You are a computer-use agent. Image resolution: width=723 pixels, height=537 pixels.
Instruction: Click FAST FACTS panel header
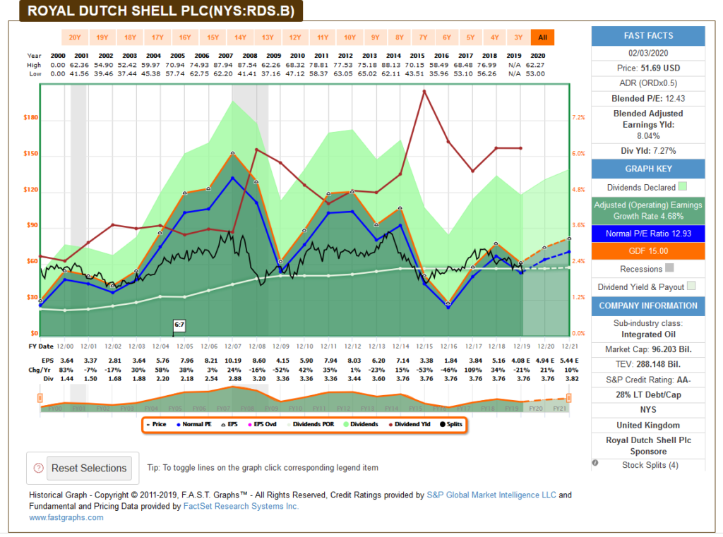[x=648, y=36]
